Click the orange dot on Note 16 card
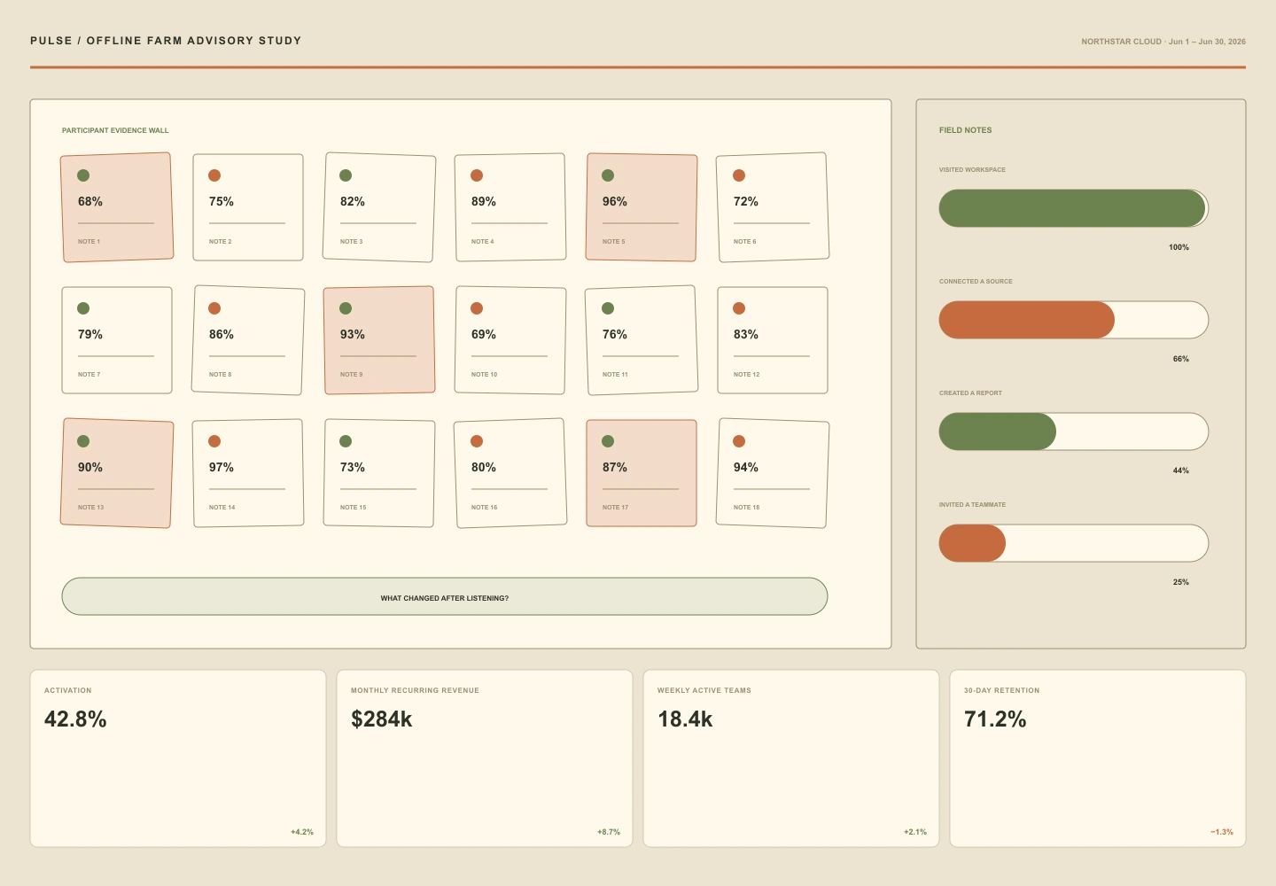Image resolution: width=1276 pixels, height=886 pixels. 477,441
